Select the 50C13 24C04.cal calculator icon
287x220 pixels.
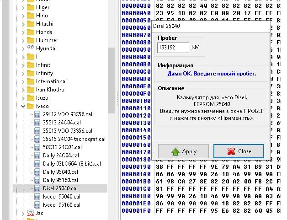click(x=37, y=147)
